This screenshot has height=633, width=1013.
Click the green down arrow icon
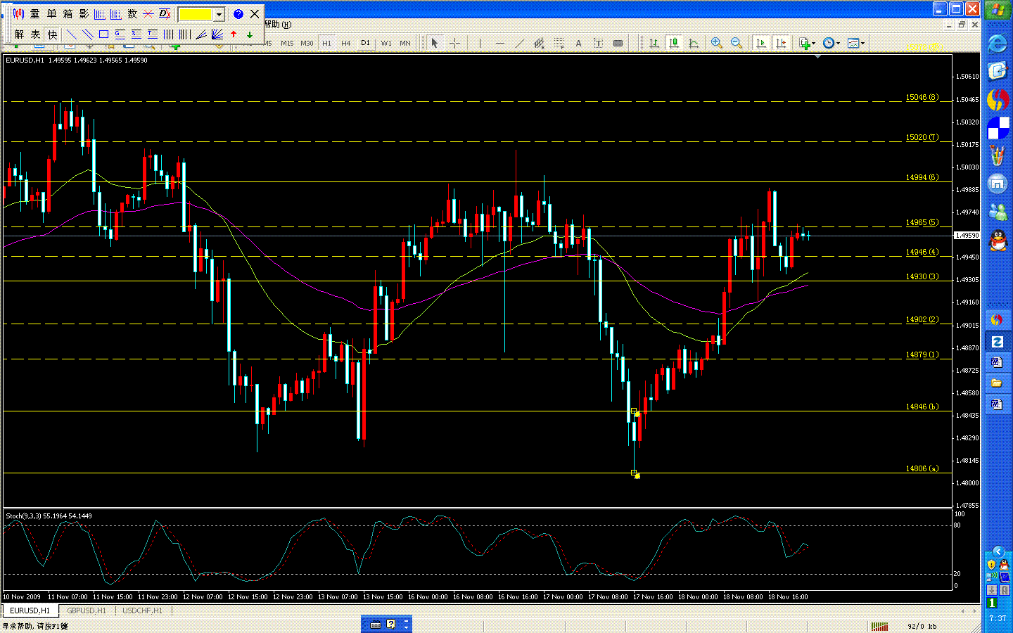250,34
